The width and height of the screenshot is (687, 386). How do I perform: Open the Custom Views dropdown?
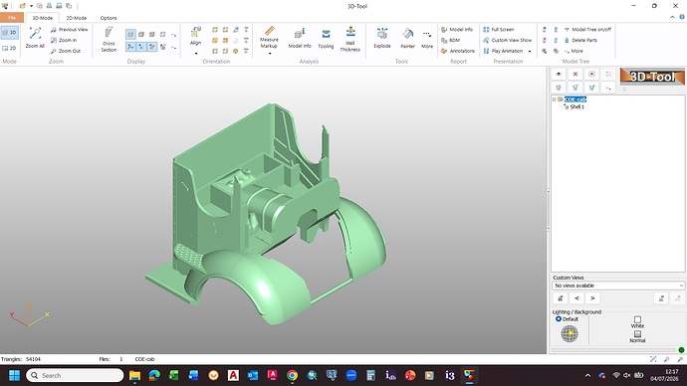click(x=618, y=286)
